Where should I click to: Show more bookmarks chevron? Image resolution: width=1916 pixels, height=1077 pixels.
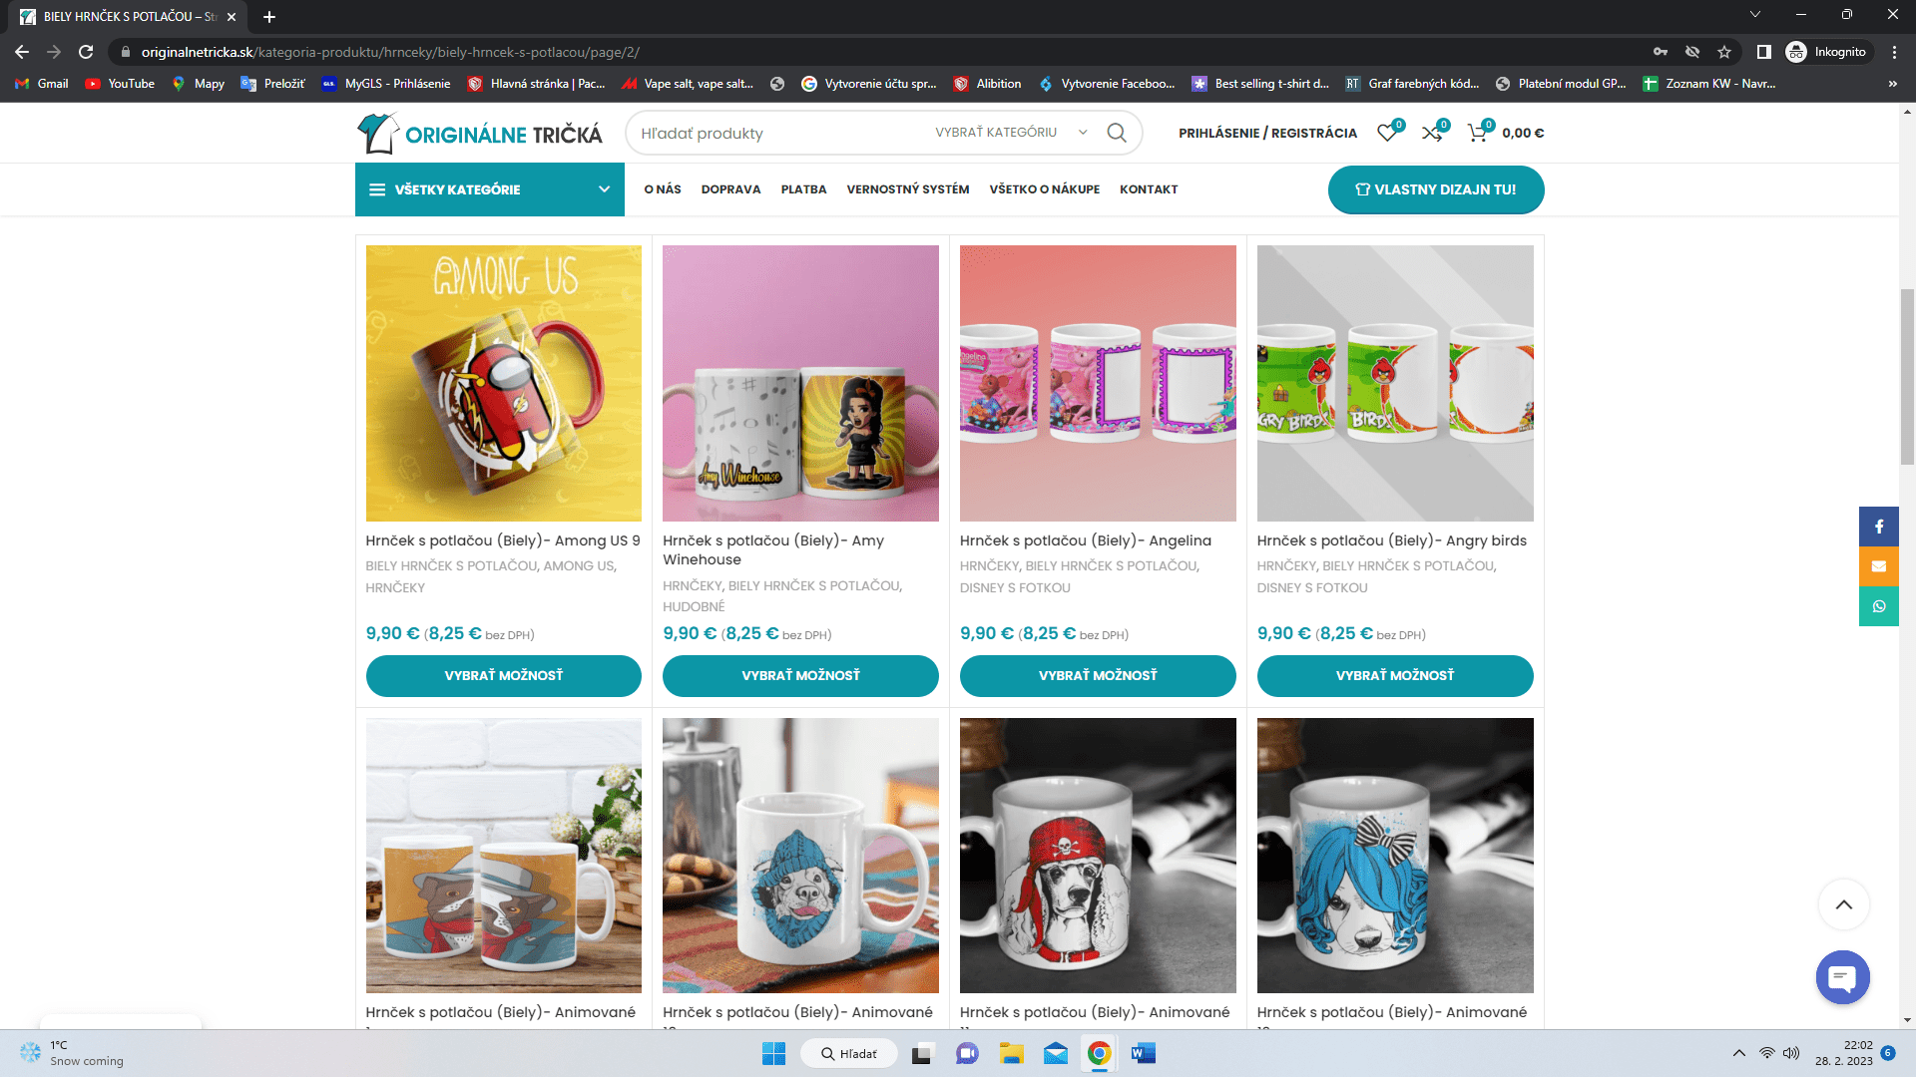tap(1893, 84)
